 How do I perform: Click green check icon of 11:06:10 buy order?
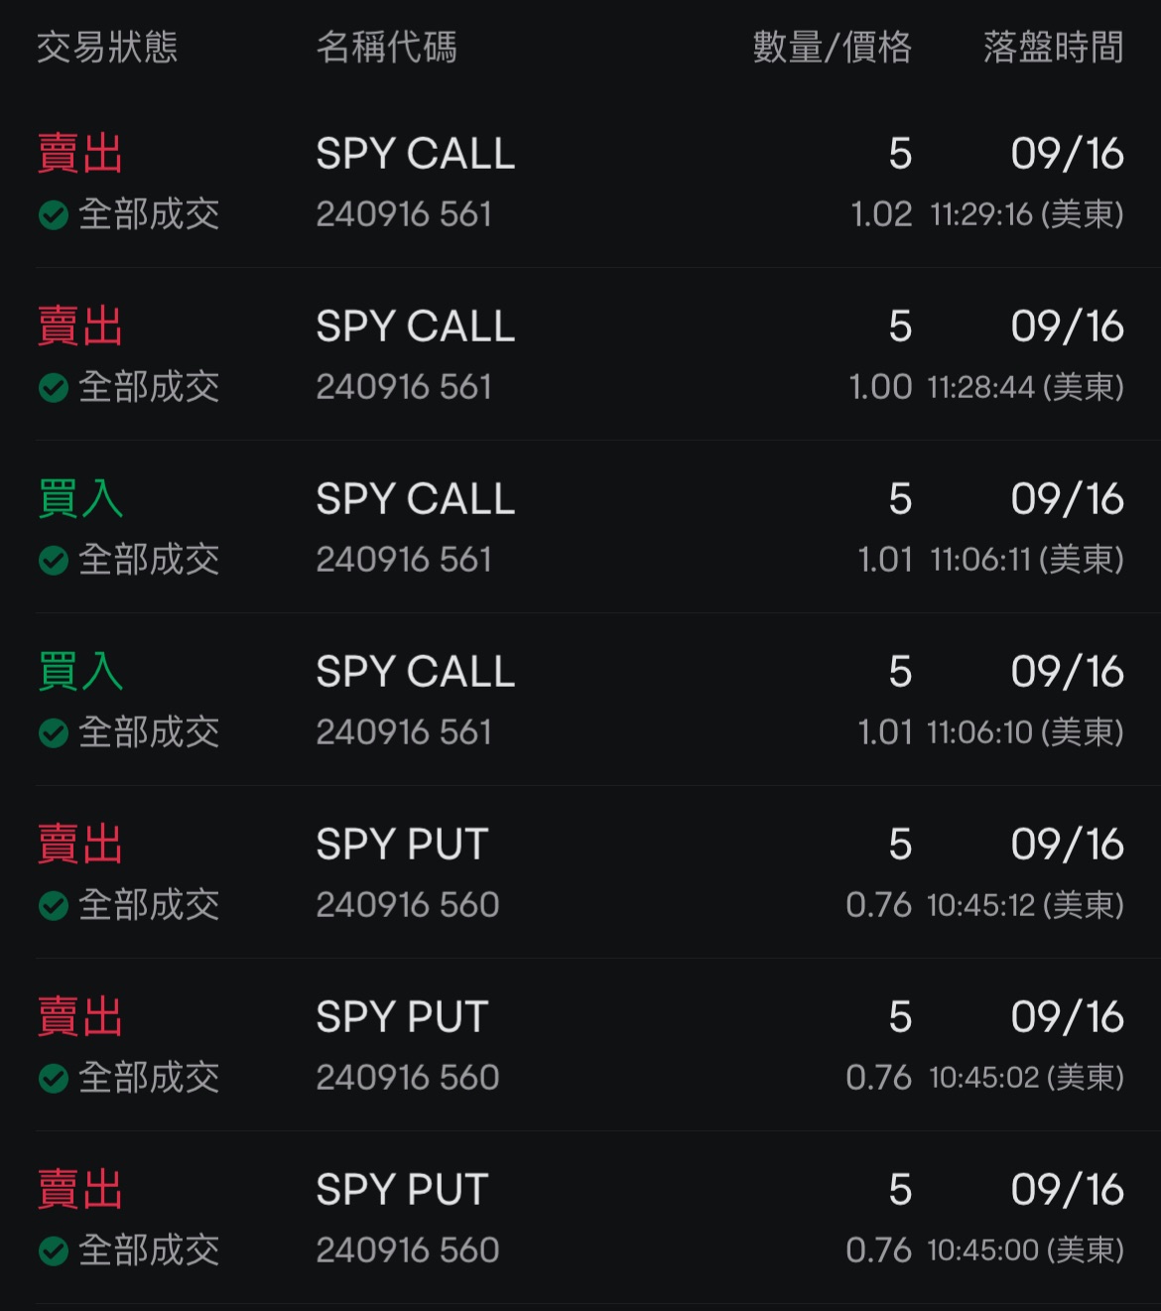click(x=54, y=732)
